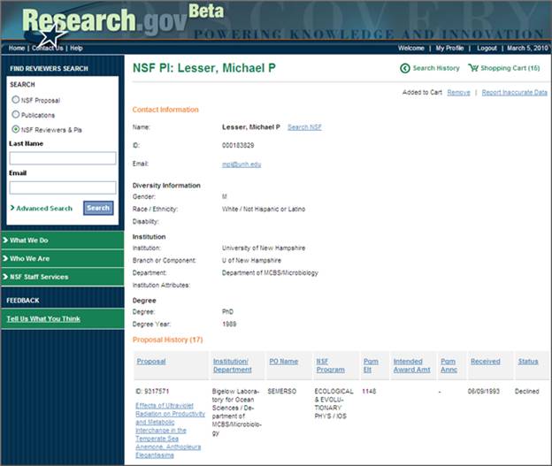Go to Home in top navigation
The image size is (552, 466).
(17, 48)
